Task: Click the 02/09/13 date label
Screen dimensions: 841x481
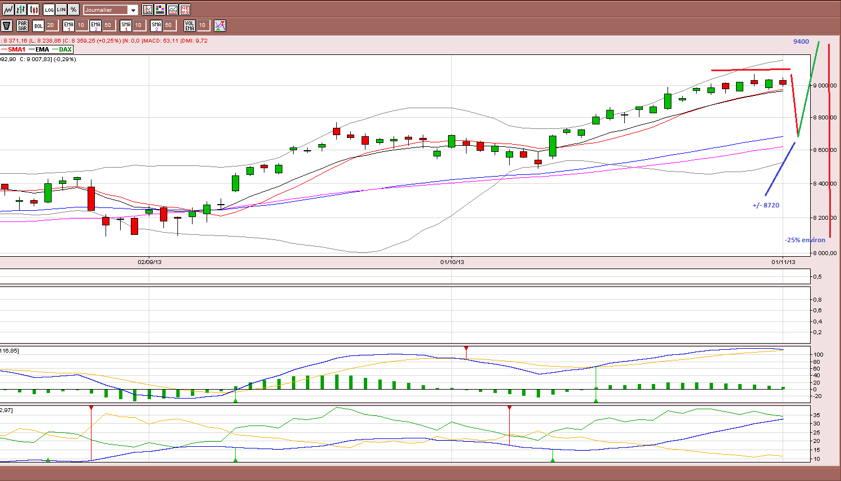Action: click(x=149, y=262)
